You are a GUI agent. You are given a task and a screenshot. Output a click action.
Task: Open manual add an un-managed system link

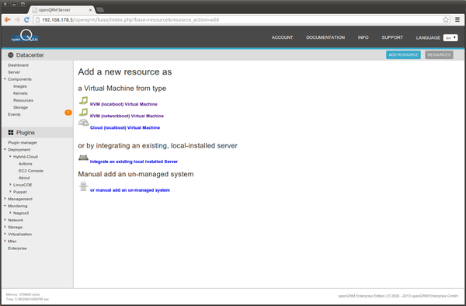(x=130, y=190)
